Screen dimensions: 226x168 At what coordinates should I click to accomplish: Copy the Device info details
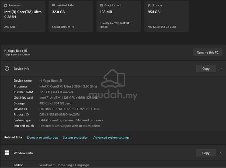tap(206, 68)
